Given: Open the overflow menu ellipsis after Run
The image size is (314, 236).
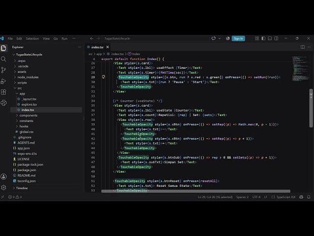Looking at the screenshot, I should 74,38.
